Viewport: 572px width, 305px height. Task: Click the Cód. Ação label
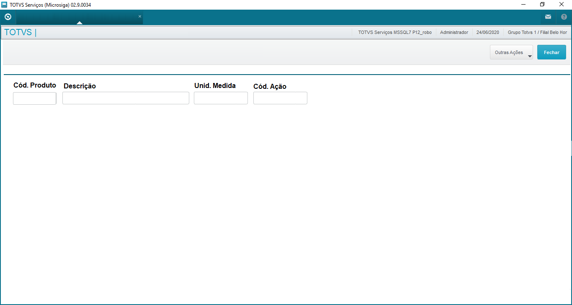tap(270, 86)
